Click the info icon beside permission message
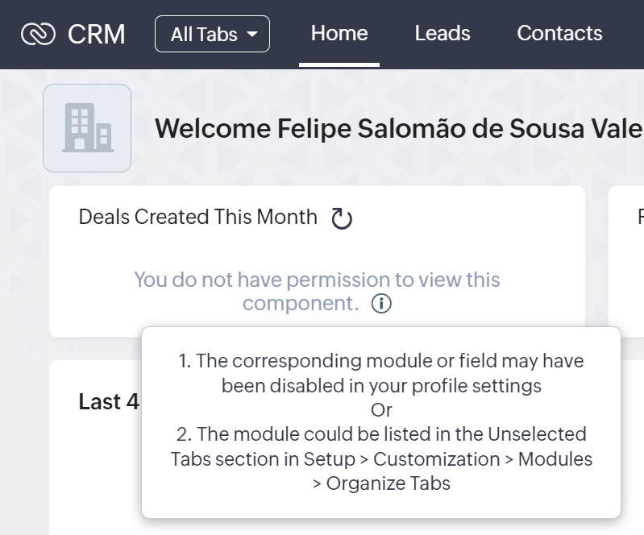Viewport: 644px width, 535px height. pos(382,304)
